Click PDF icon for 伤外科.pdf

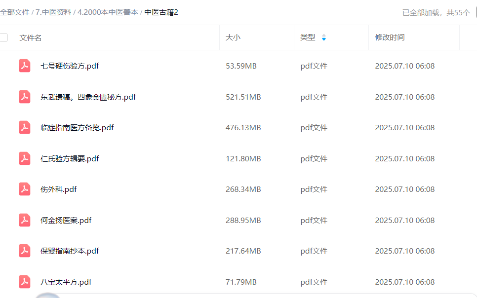coord(25,189)
